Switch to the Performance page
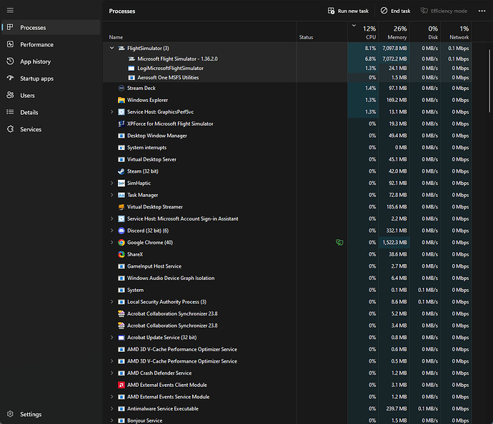This screenshot has height=424, width=493. [51, 44]
